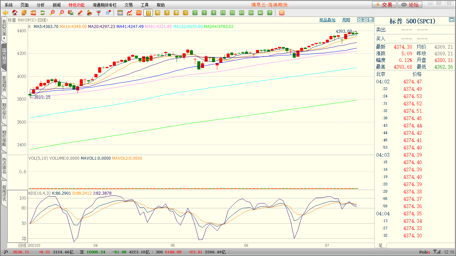This screenshot has height=256, width=456.
Task: Open the funnel filter tool
Action: click(x=98, y=13)
